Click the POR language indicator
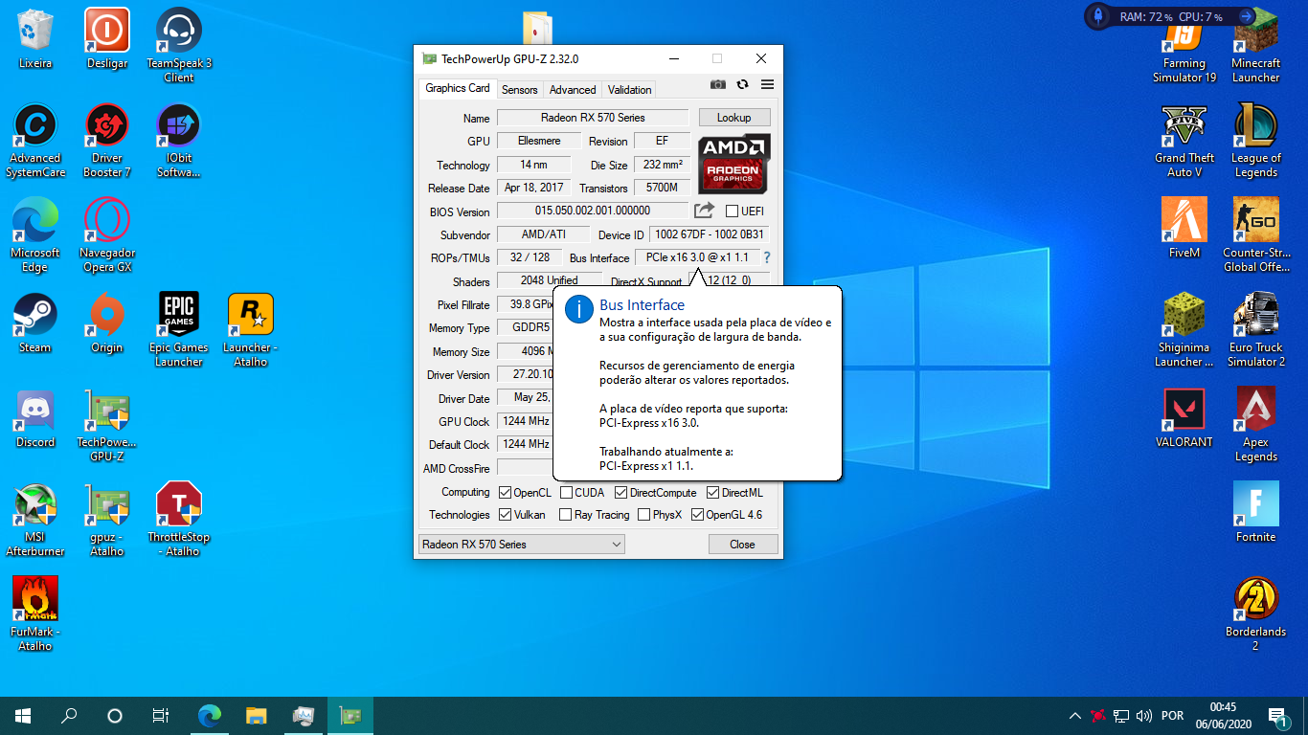Screen dimensions: 1308x735 (1172, 716)
